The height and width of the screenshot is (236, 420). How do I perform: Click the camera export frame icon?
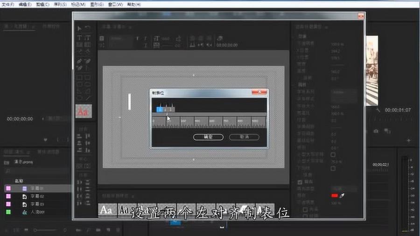(x=376, y=132)
